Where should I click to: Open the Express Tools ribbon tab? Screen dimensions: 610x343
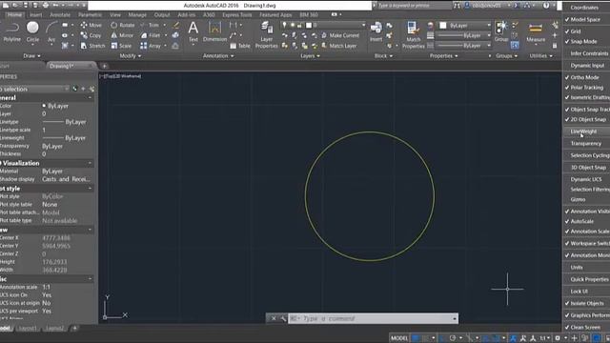click(x=237, y=14)
